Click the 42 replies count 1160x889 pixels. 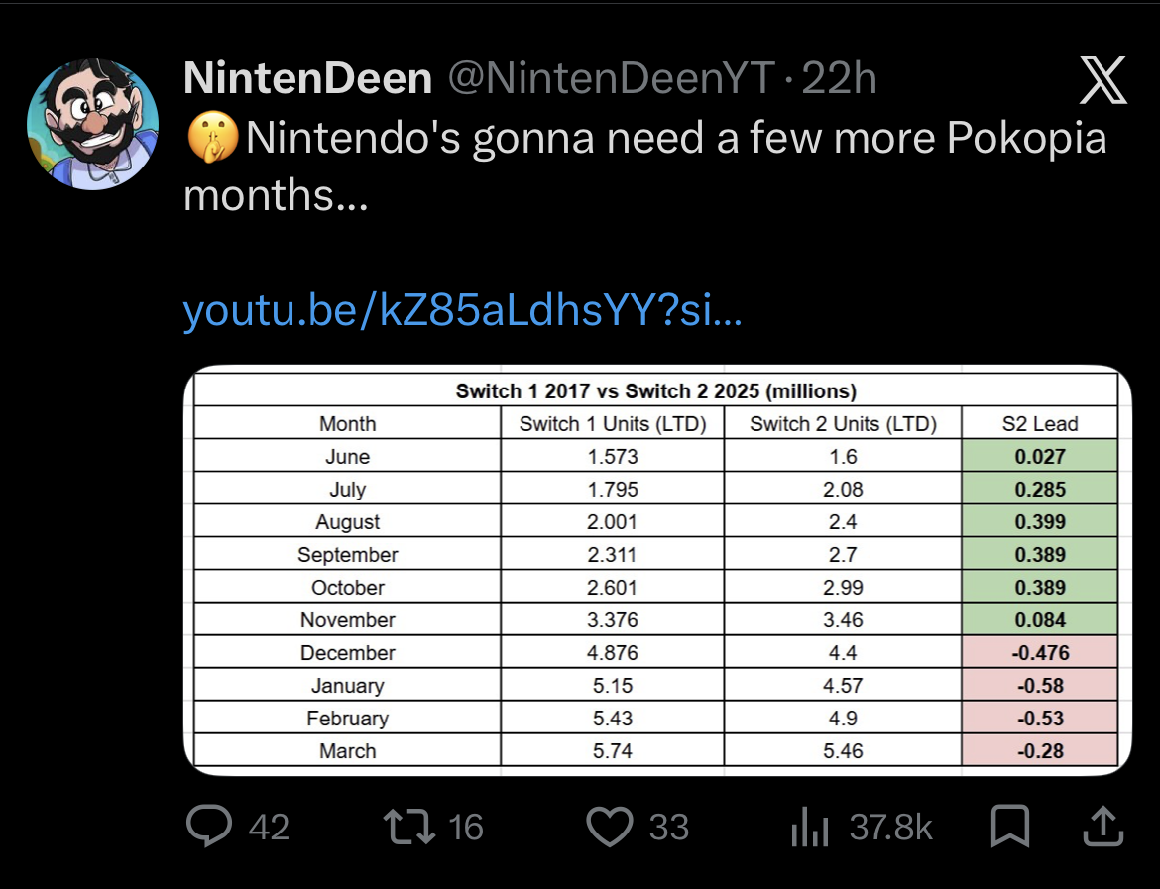[269, 827]
